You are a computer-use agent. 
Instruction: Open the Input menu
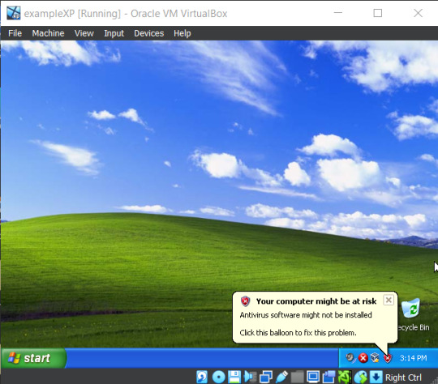pos(114,33)
